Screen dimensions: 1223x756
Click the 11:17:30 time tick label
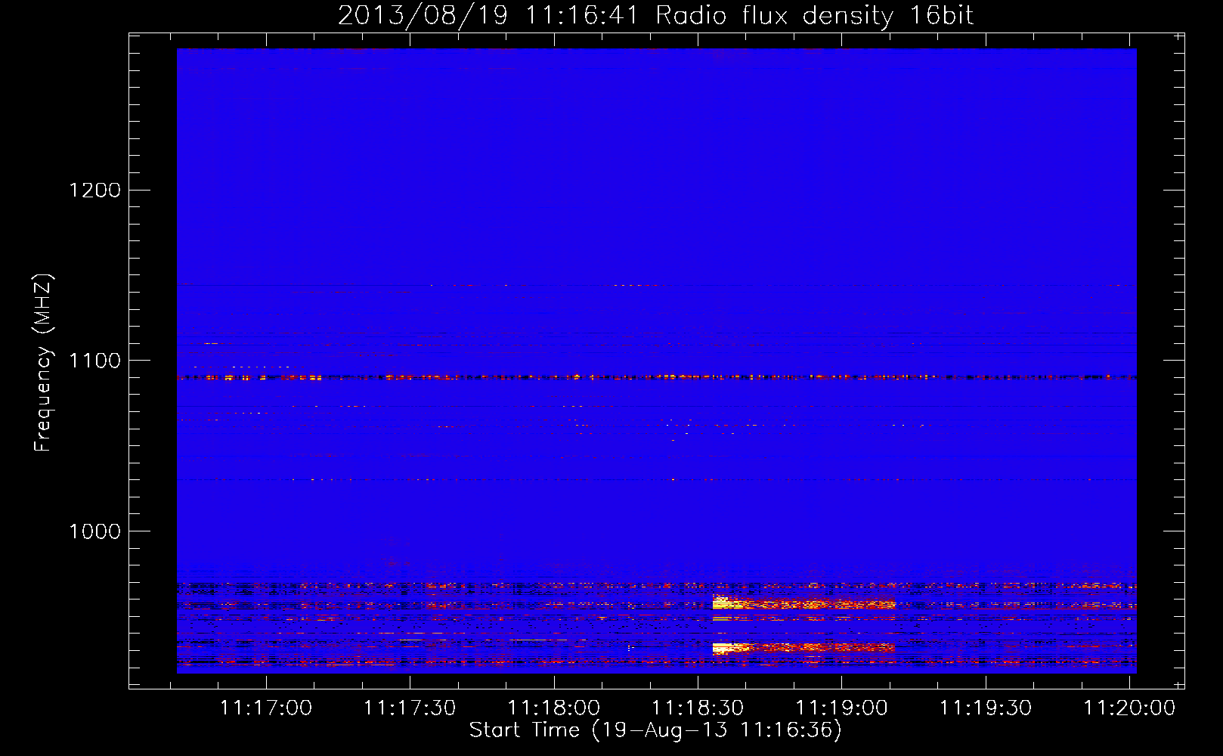coord(410,708)
